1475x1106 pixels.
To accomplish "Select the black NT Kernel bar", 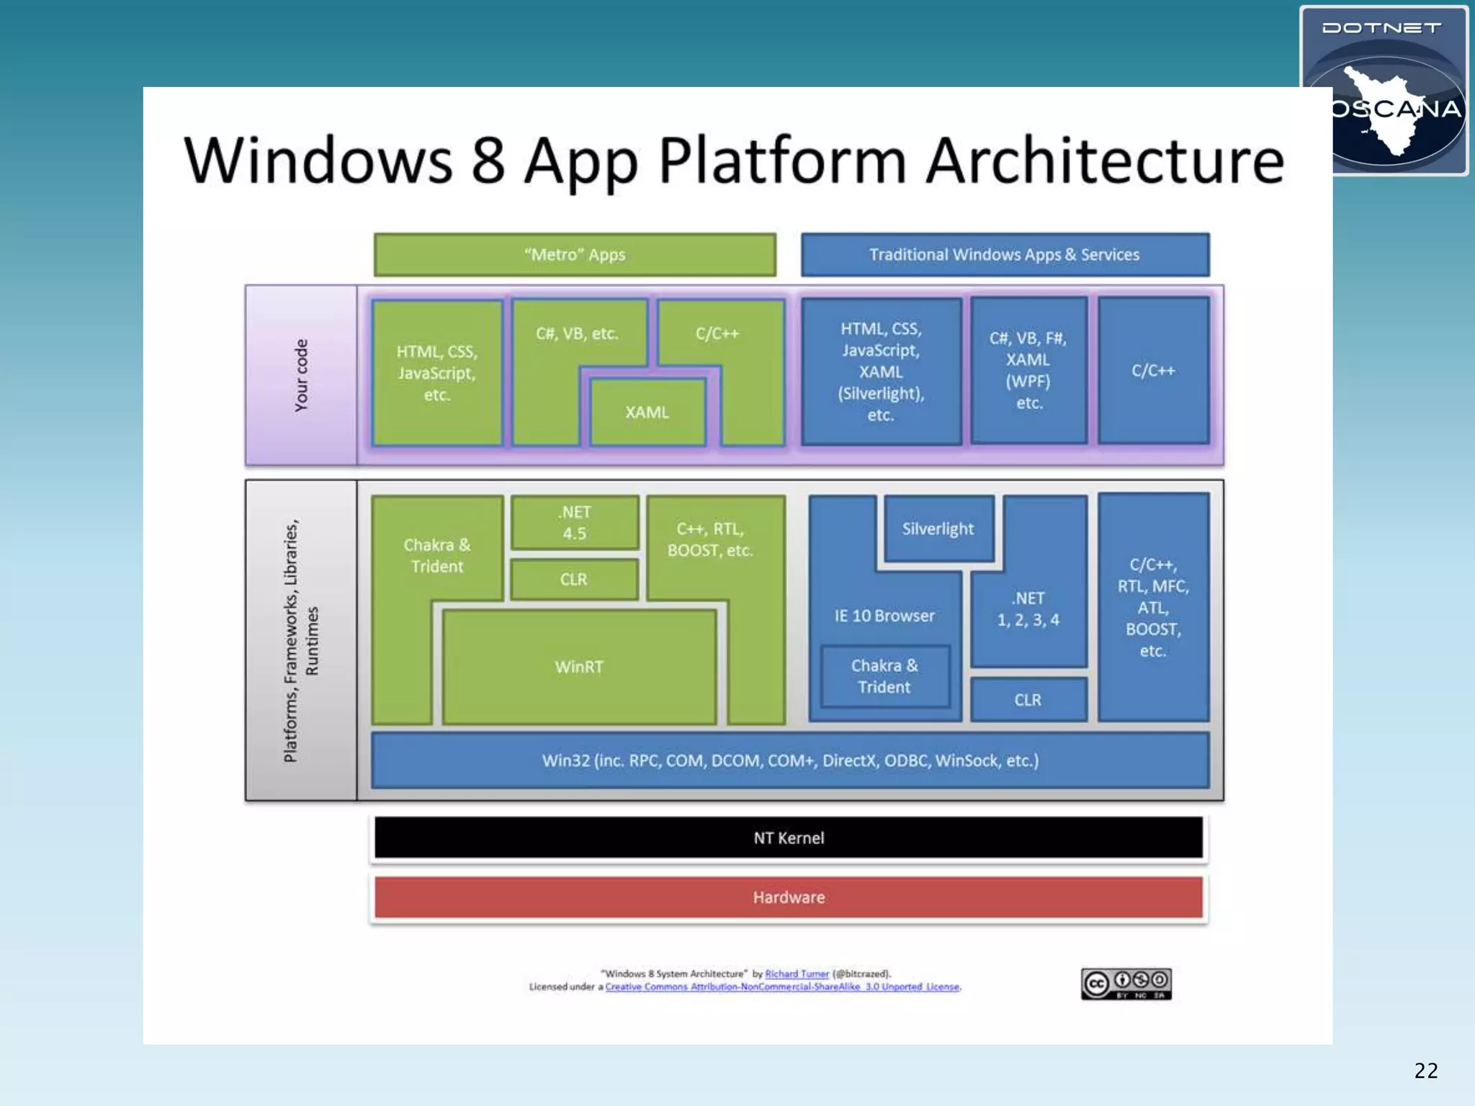I will 789,838.
